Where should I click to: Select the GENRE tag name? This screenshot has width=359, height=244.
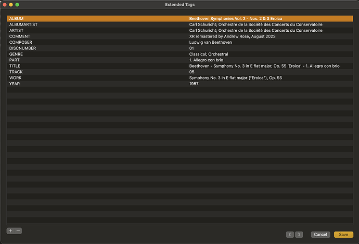tap(16, 54)
